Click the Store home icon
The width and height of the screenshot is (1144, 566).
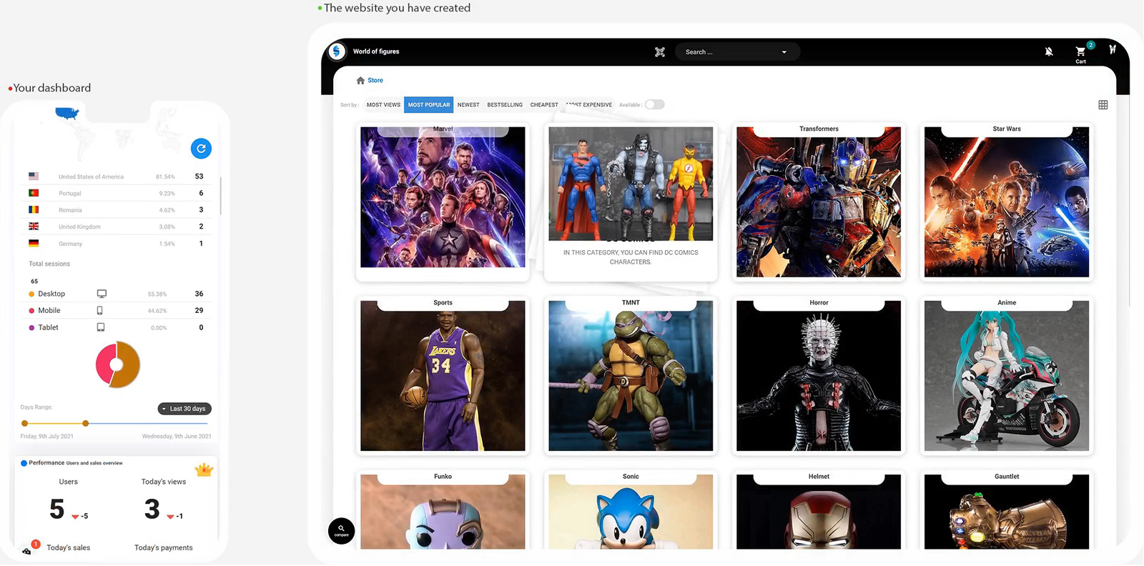click(x=360, y=80)
